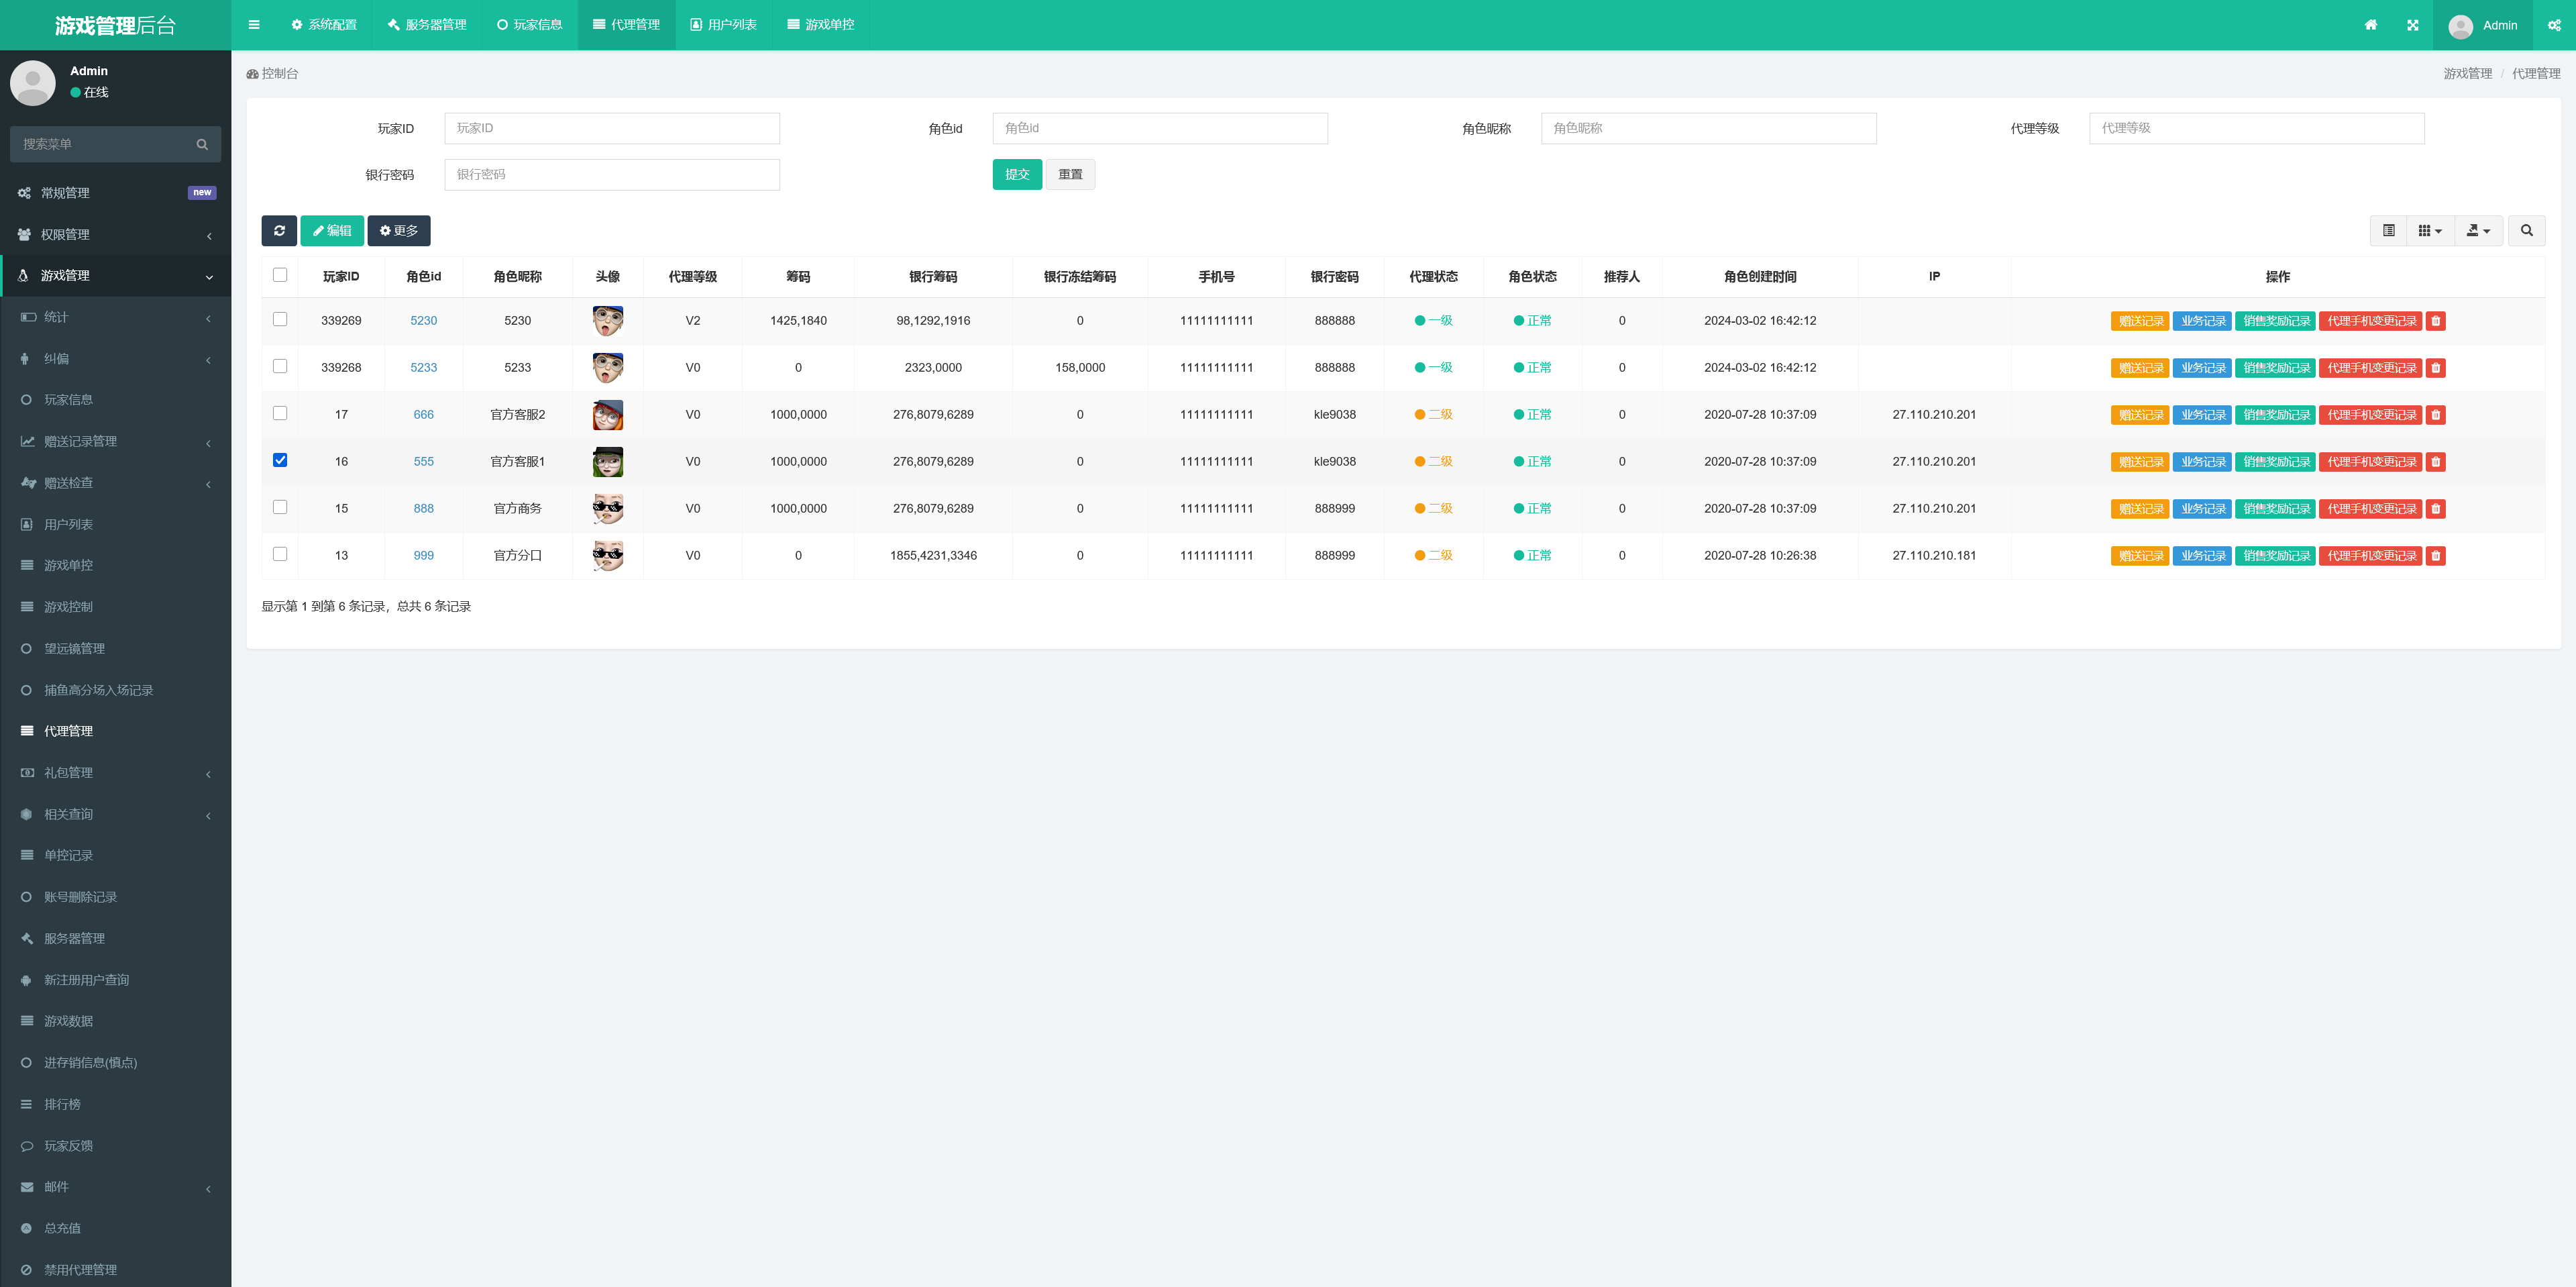2576x1287 pixels.
Task: Open role id link 5230
Action: tap(423, 321)
